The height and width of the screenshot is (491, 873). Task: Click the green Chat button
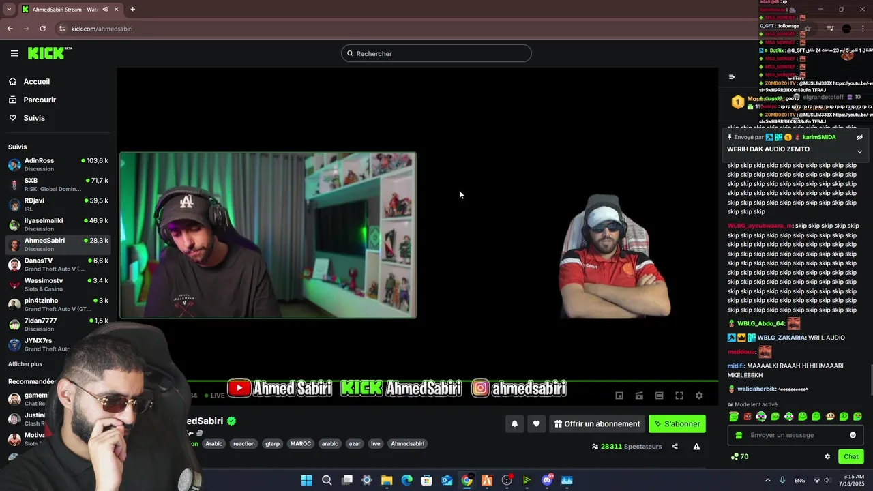pyautogui.click(x=851, y=457)
